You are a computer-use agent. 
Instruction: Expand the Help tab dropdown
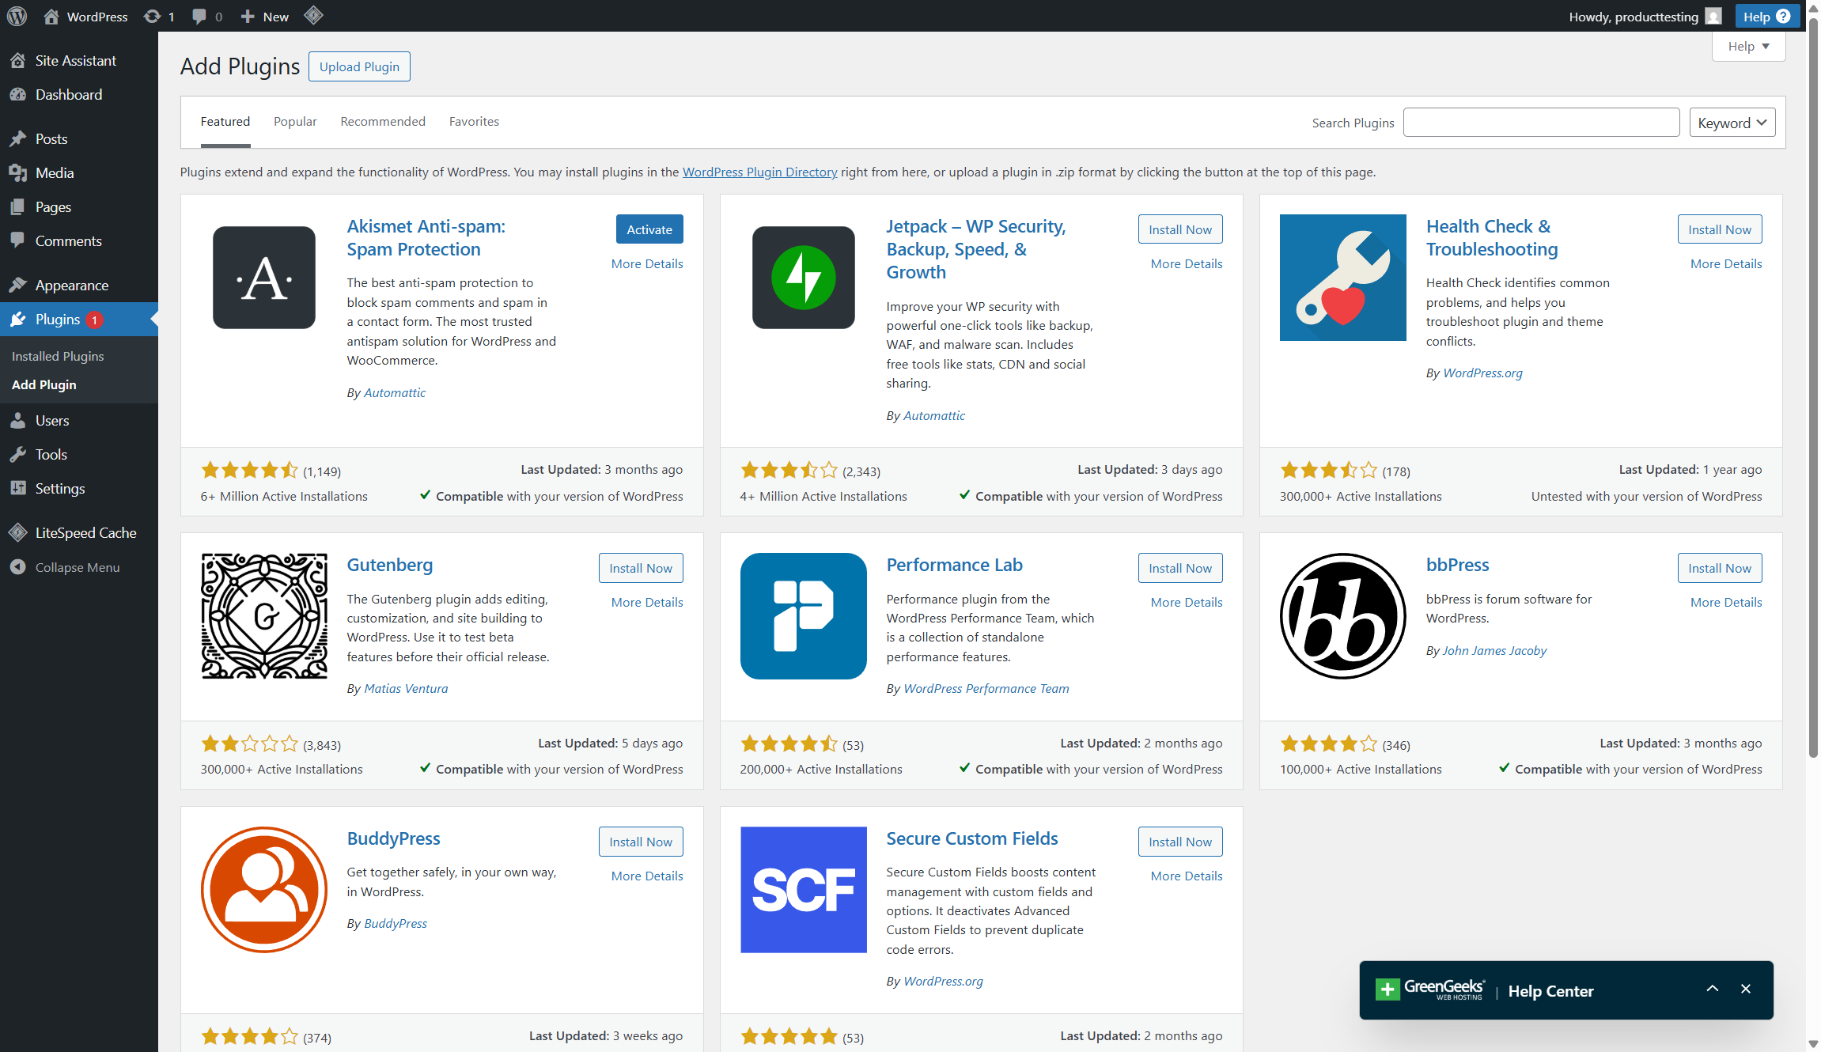click(1748, 46)
